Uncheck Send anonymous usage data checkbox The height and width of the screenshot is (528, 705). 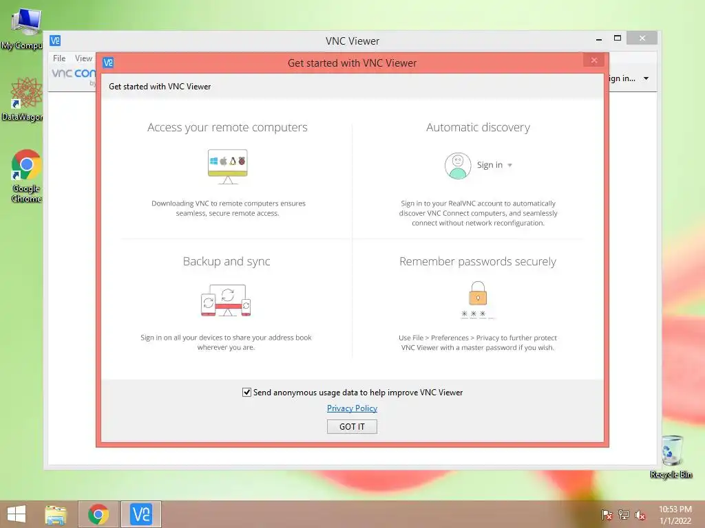click(246, 393)
